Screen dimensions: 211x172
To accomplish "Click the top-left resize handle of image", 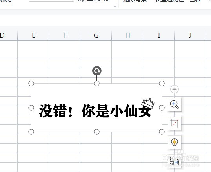I will 31,84.
